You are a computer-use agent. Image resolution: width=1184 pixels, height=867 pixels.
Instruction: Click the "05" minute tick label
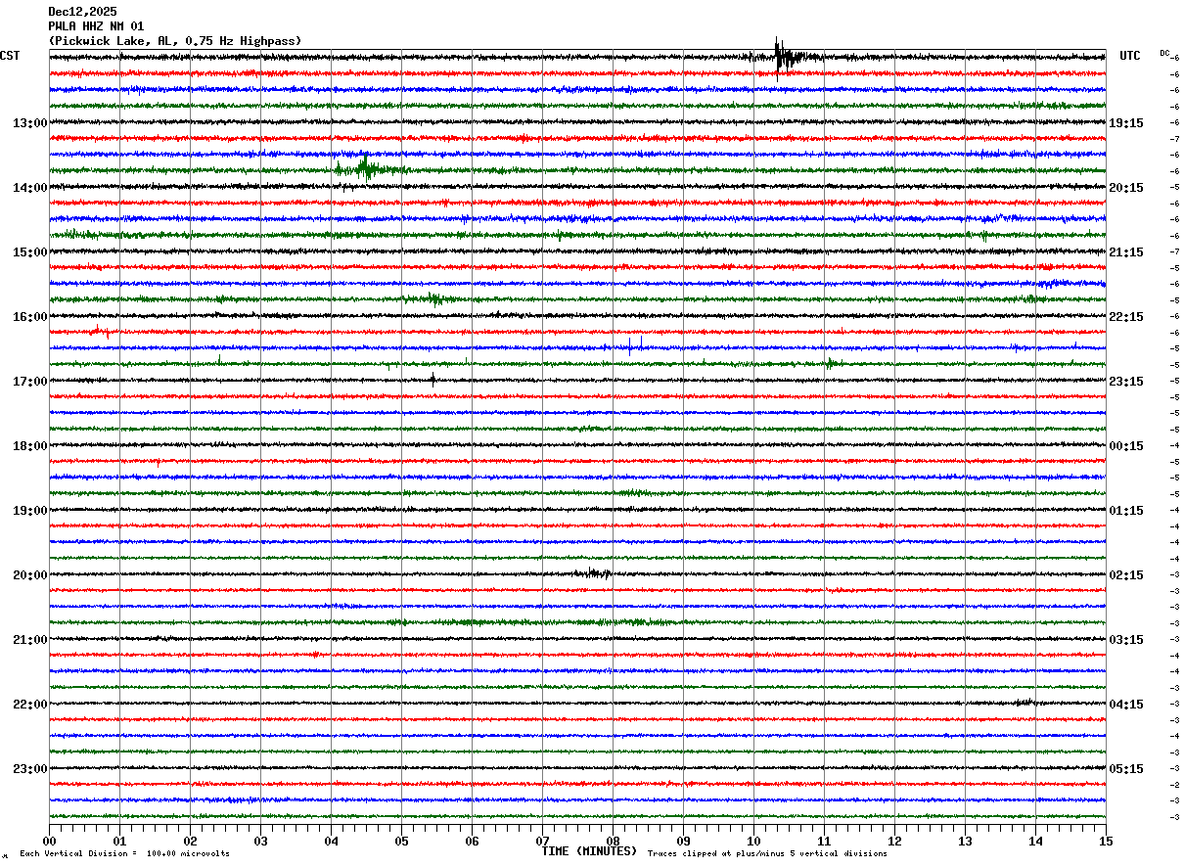401,841
